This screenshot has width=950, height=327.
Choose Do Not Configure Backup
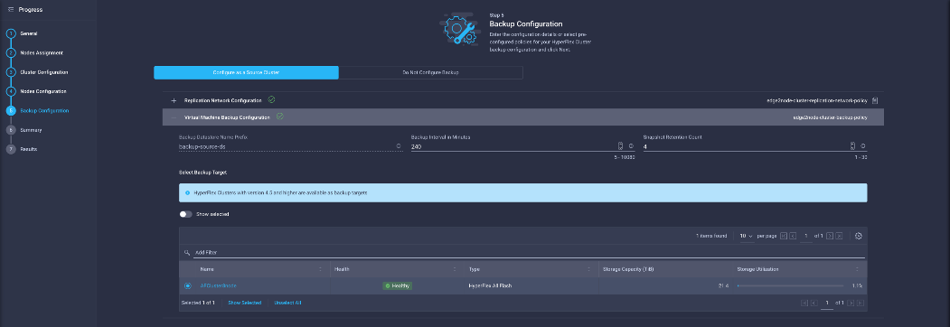coord(431,72)
